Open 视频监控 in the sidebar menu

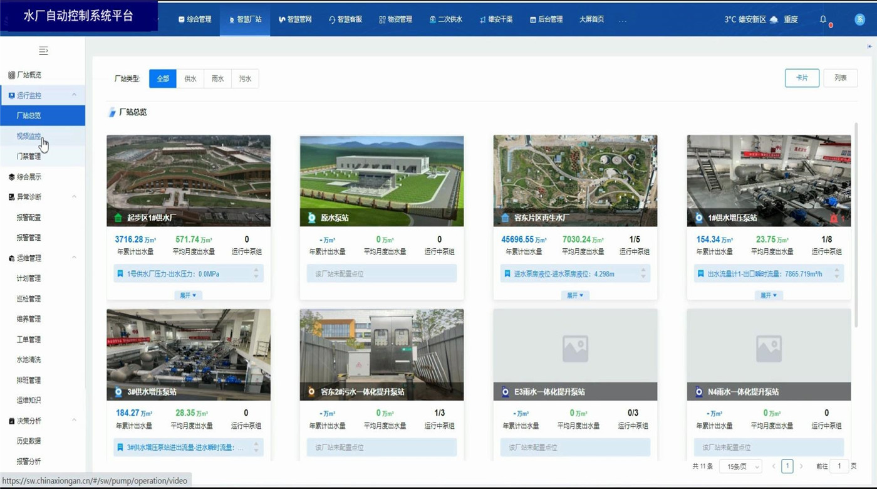pos(29,136)
